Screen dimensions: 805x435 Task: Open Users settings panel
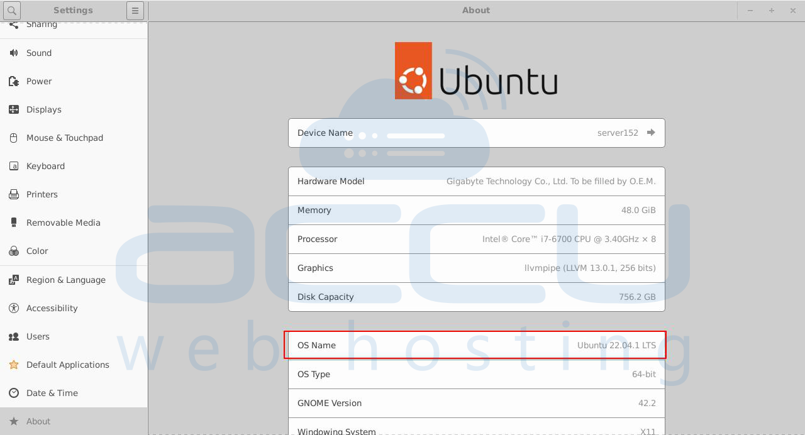(x=74, y=336)
